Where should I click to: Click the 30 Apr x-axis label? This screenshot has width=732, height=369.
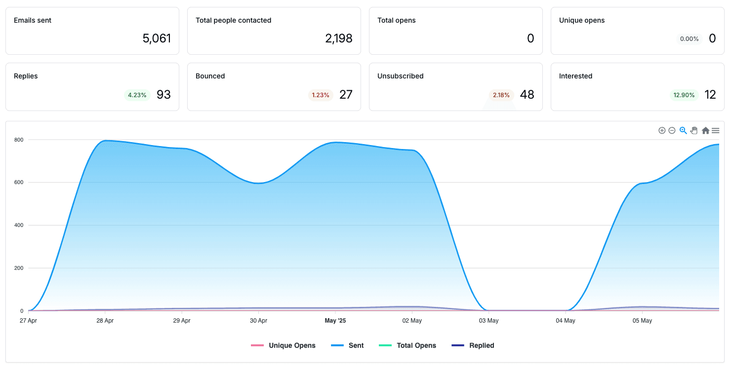pyautogui.click(x=258, y=321)
